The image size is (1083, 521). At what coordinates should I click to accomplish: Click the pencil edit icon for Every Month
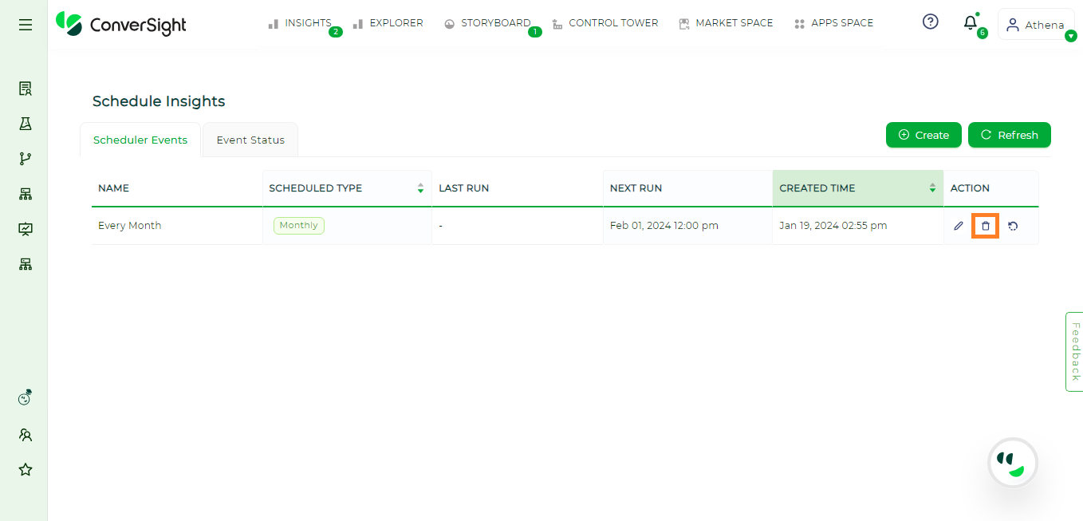pos(959,226)
